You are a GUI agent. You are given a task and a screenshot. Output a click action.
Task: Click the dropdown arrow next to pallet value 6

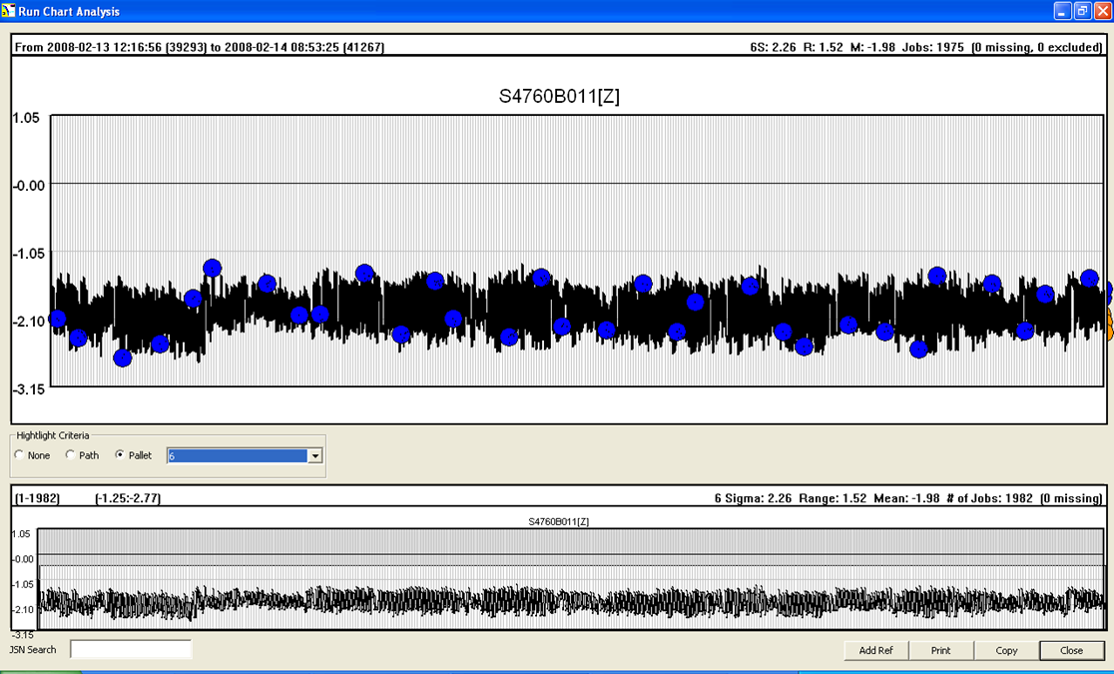(x=315, y=455)
